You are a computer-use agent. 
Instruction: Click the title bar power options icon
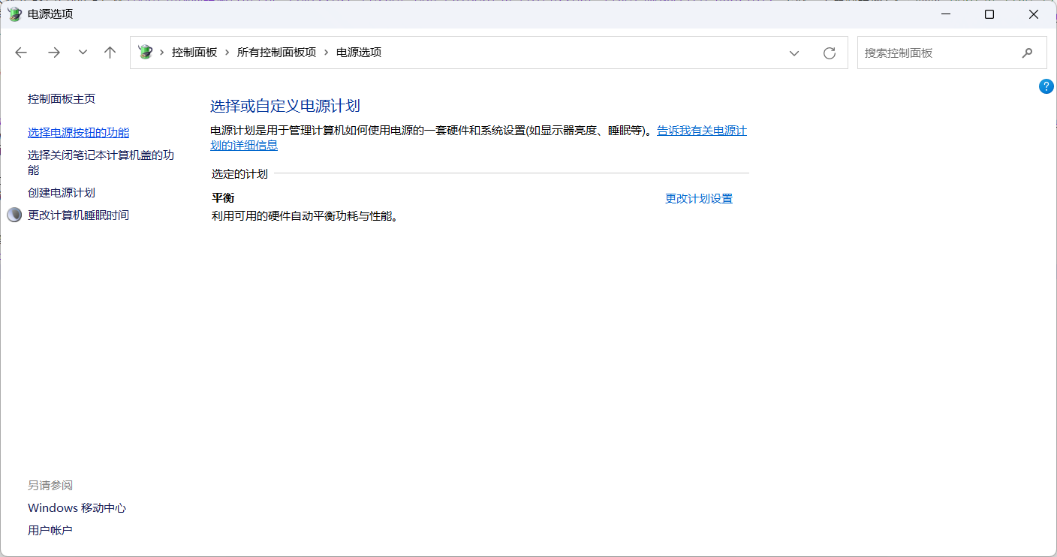point(14,14)
